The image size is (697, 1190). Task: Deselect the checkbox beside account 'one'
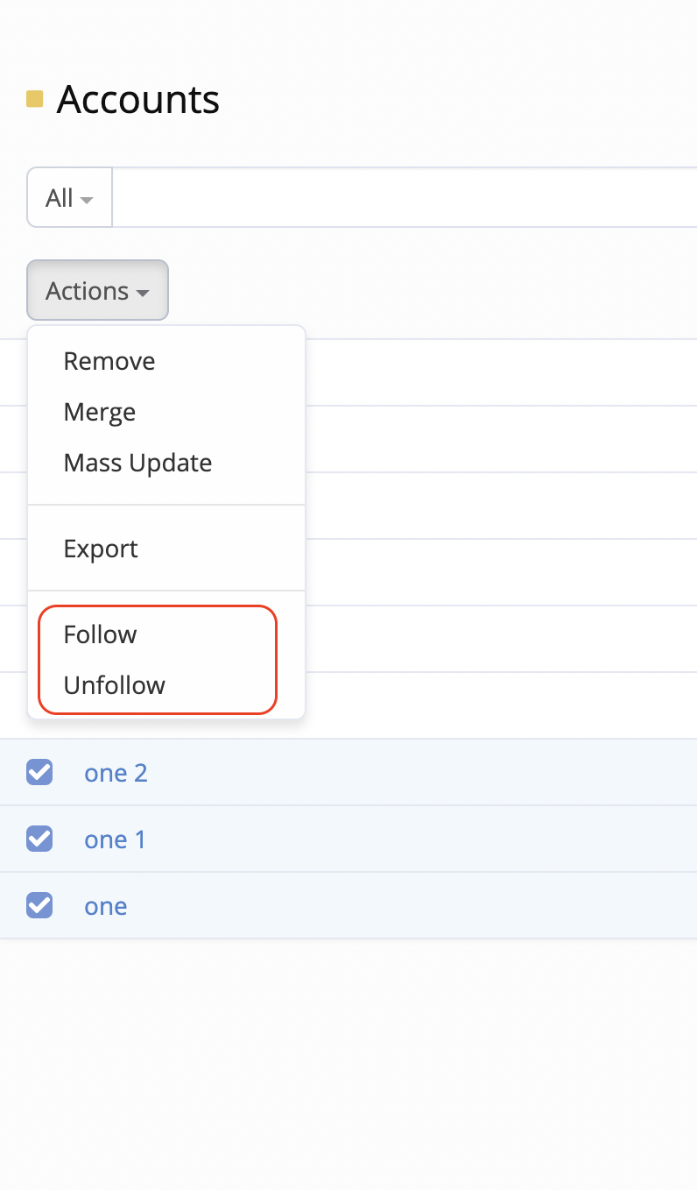[39, 905]
